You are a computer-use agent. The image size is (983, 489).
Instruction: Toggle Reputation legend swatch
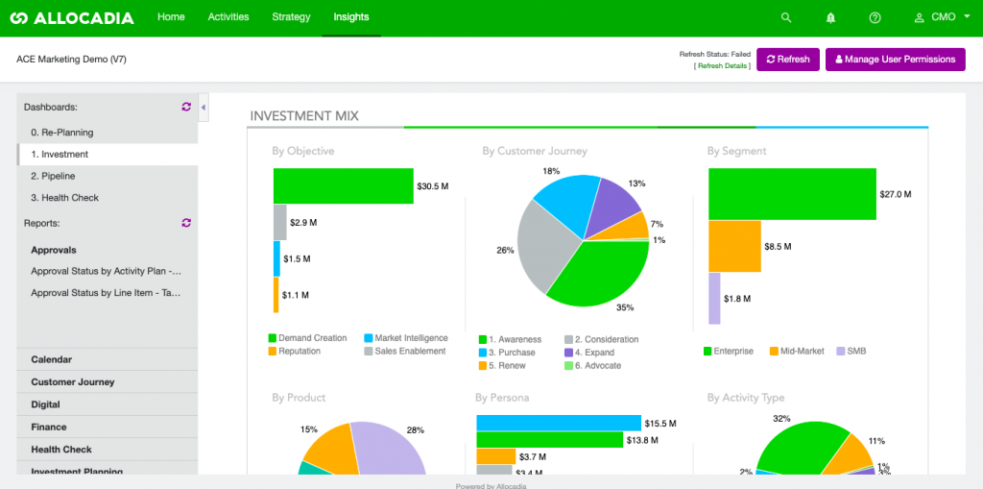tap(272, 351)
